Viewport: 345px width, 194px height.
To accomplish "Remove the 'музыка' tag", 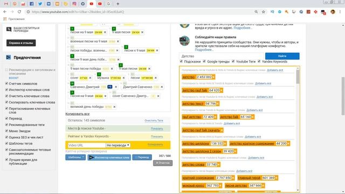I will (x=123, y=78).
